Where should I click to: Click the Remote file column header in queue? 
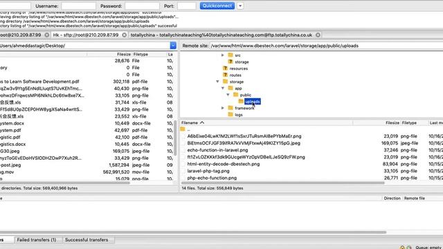[x=414, y=199]
